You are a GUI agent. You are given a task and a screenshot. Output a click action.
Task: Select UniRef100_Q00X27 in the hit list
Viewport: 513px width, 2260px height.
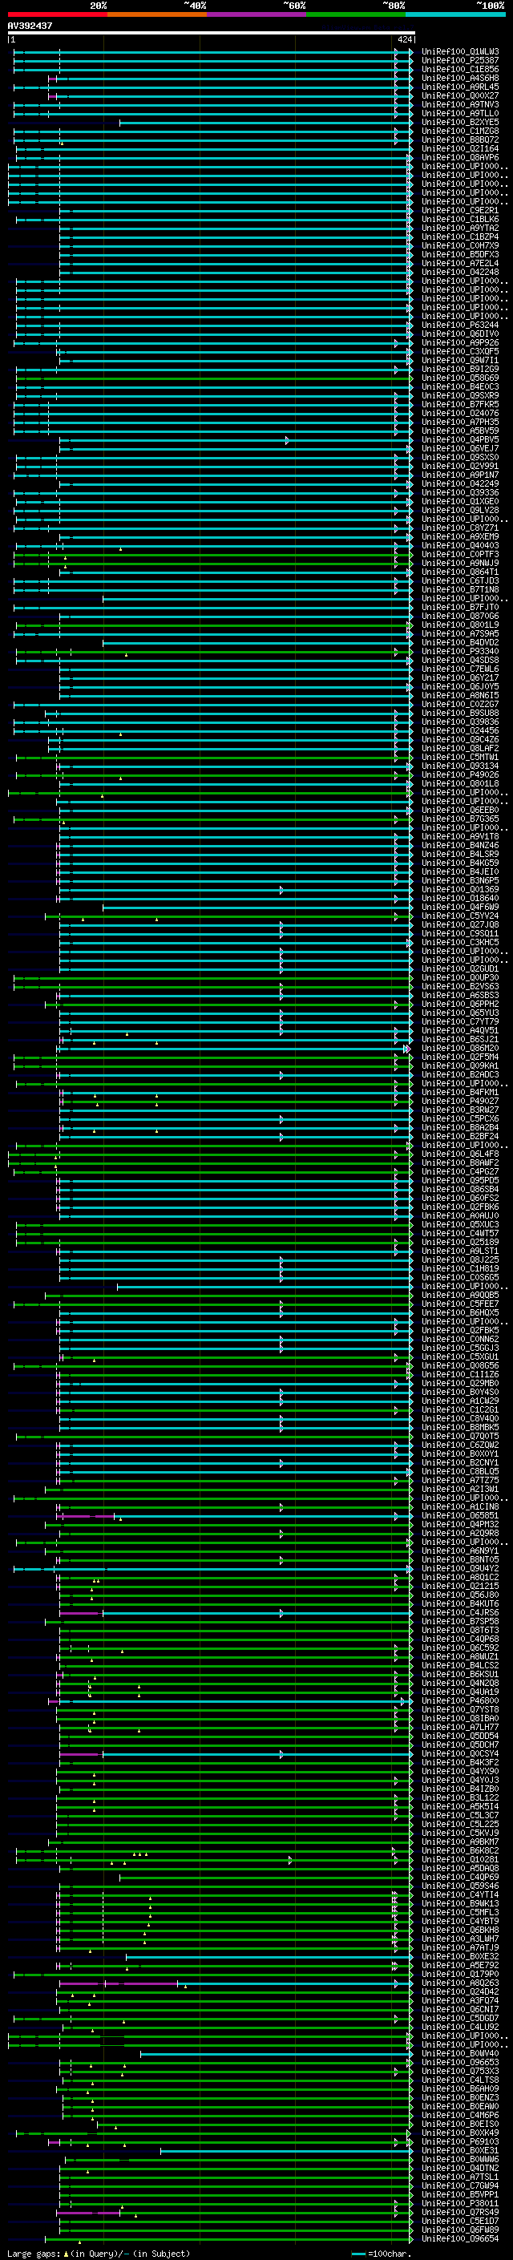tap(459, 95)
